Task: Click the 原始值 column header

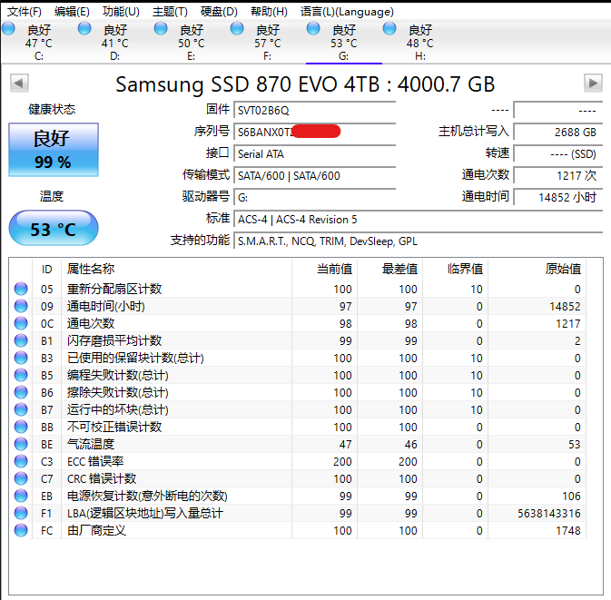Action: coord(537,269)
